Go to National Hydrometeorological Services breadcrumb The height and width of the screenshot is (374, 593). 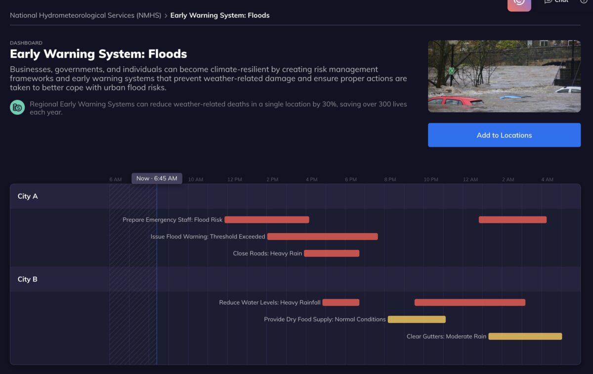coord(85,15)
